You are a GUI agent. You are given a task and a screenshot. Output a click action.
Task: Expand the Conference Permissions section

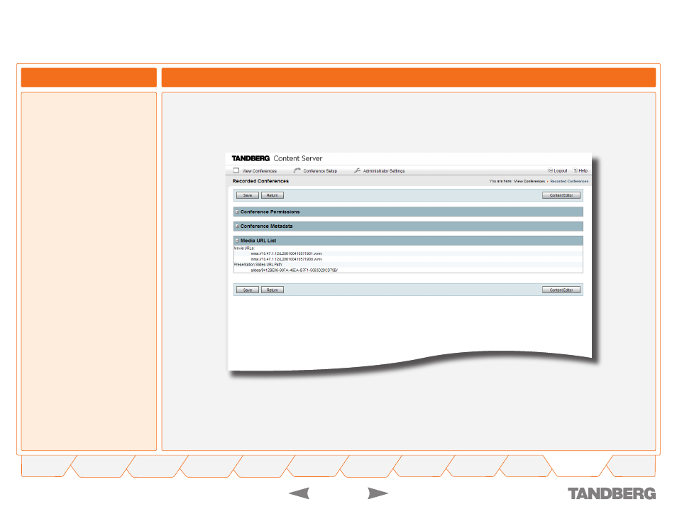click(x=237, y=212)
